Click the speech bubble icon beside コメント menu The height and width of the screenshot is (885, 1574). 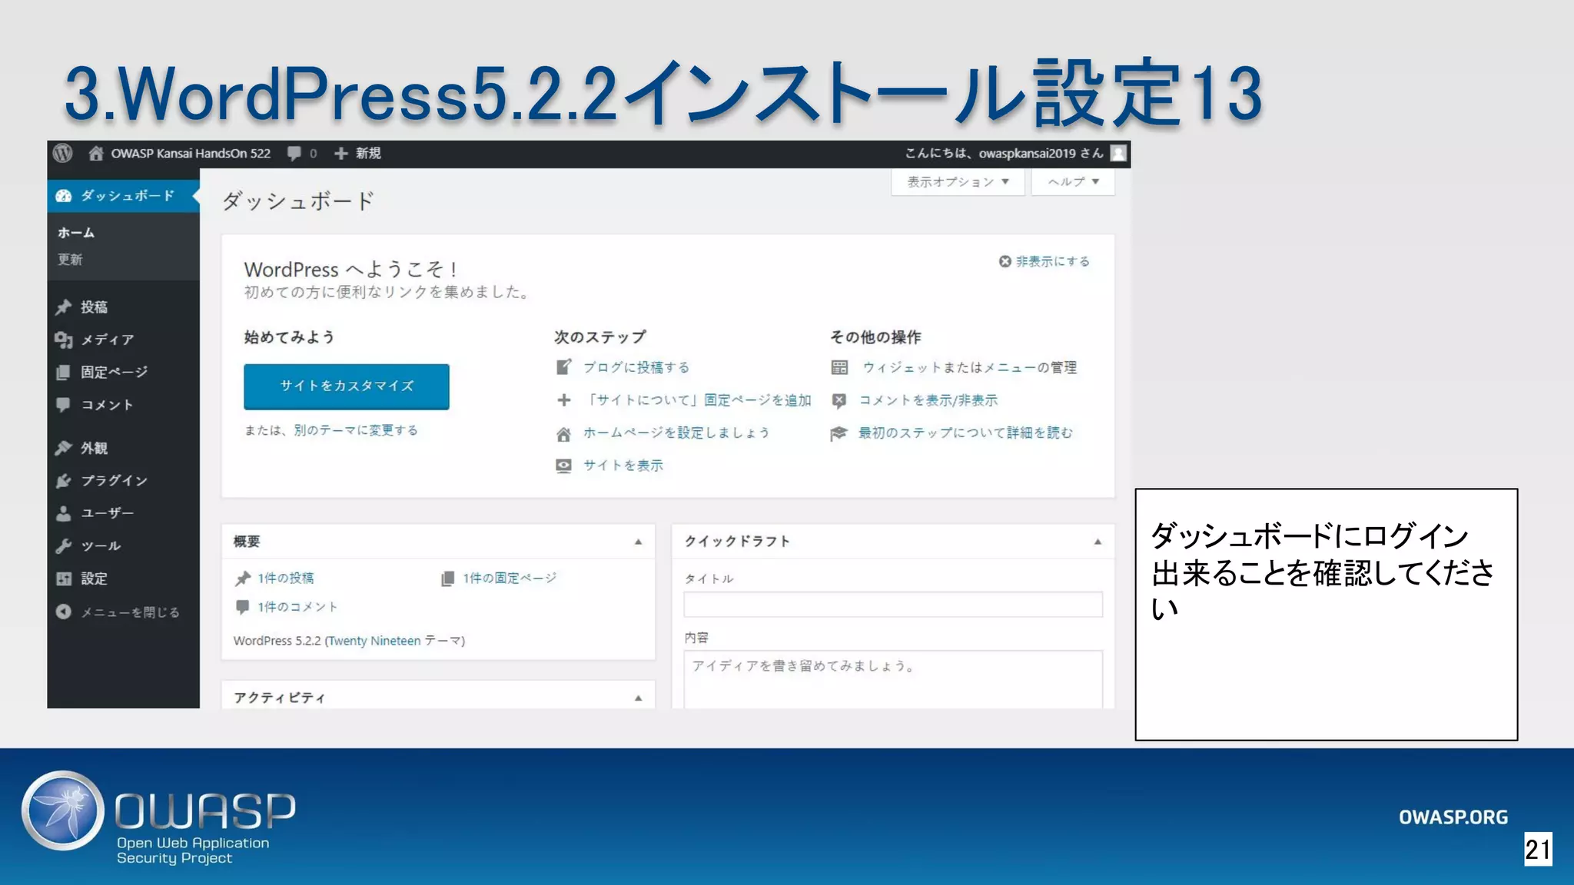click(64, 405)
